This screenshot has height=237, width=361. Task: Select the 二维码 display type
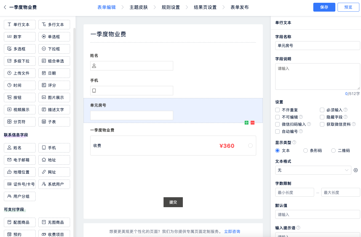click(333, 151)
